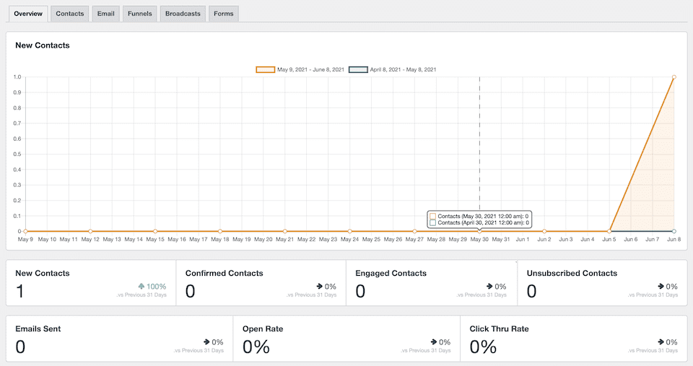Click the New Contacts chart heading
The height and width of the screenshot is (366, 693).
(x=43, y=45)
